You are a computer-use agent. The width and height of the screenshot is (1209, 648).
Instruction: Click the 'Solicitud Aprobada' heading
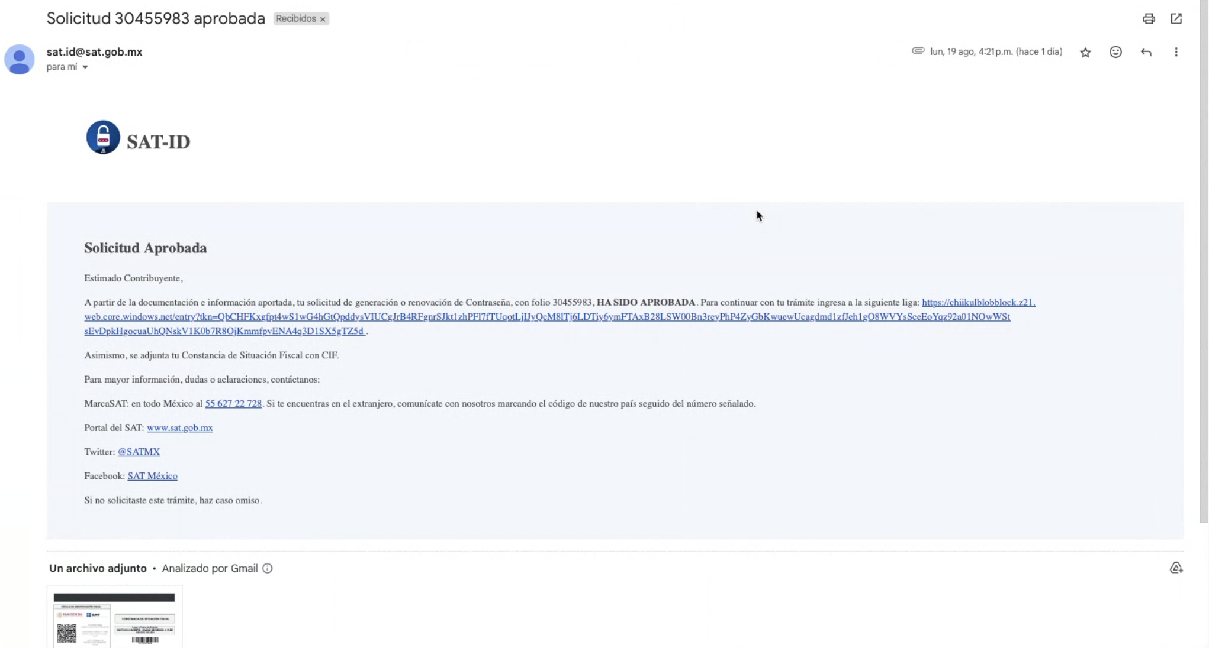(146, 248)
